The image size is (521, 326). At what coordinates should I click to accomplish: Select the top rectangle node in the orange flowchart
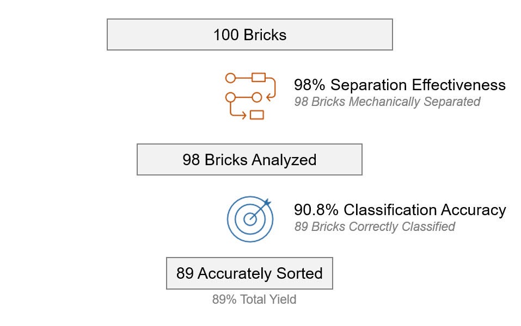[259, 77]
